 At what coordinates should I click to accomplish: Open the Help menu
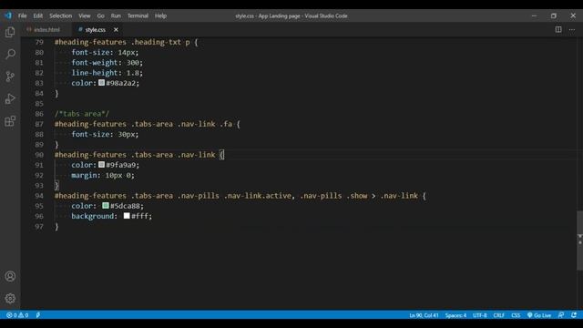pyautogui.click(x=160, y=15)
